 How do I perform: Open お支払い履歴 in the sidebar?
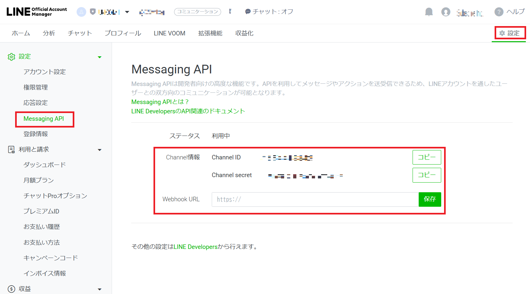[42, 227]
